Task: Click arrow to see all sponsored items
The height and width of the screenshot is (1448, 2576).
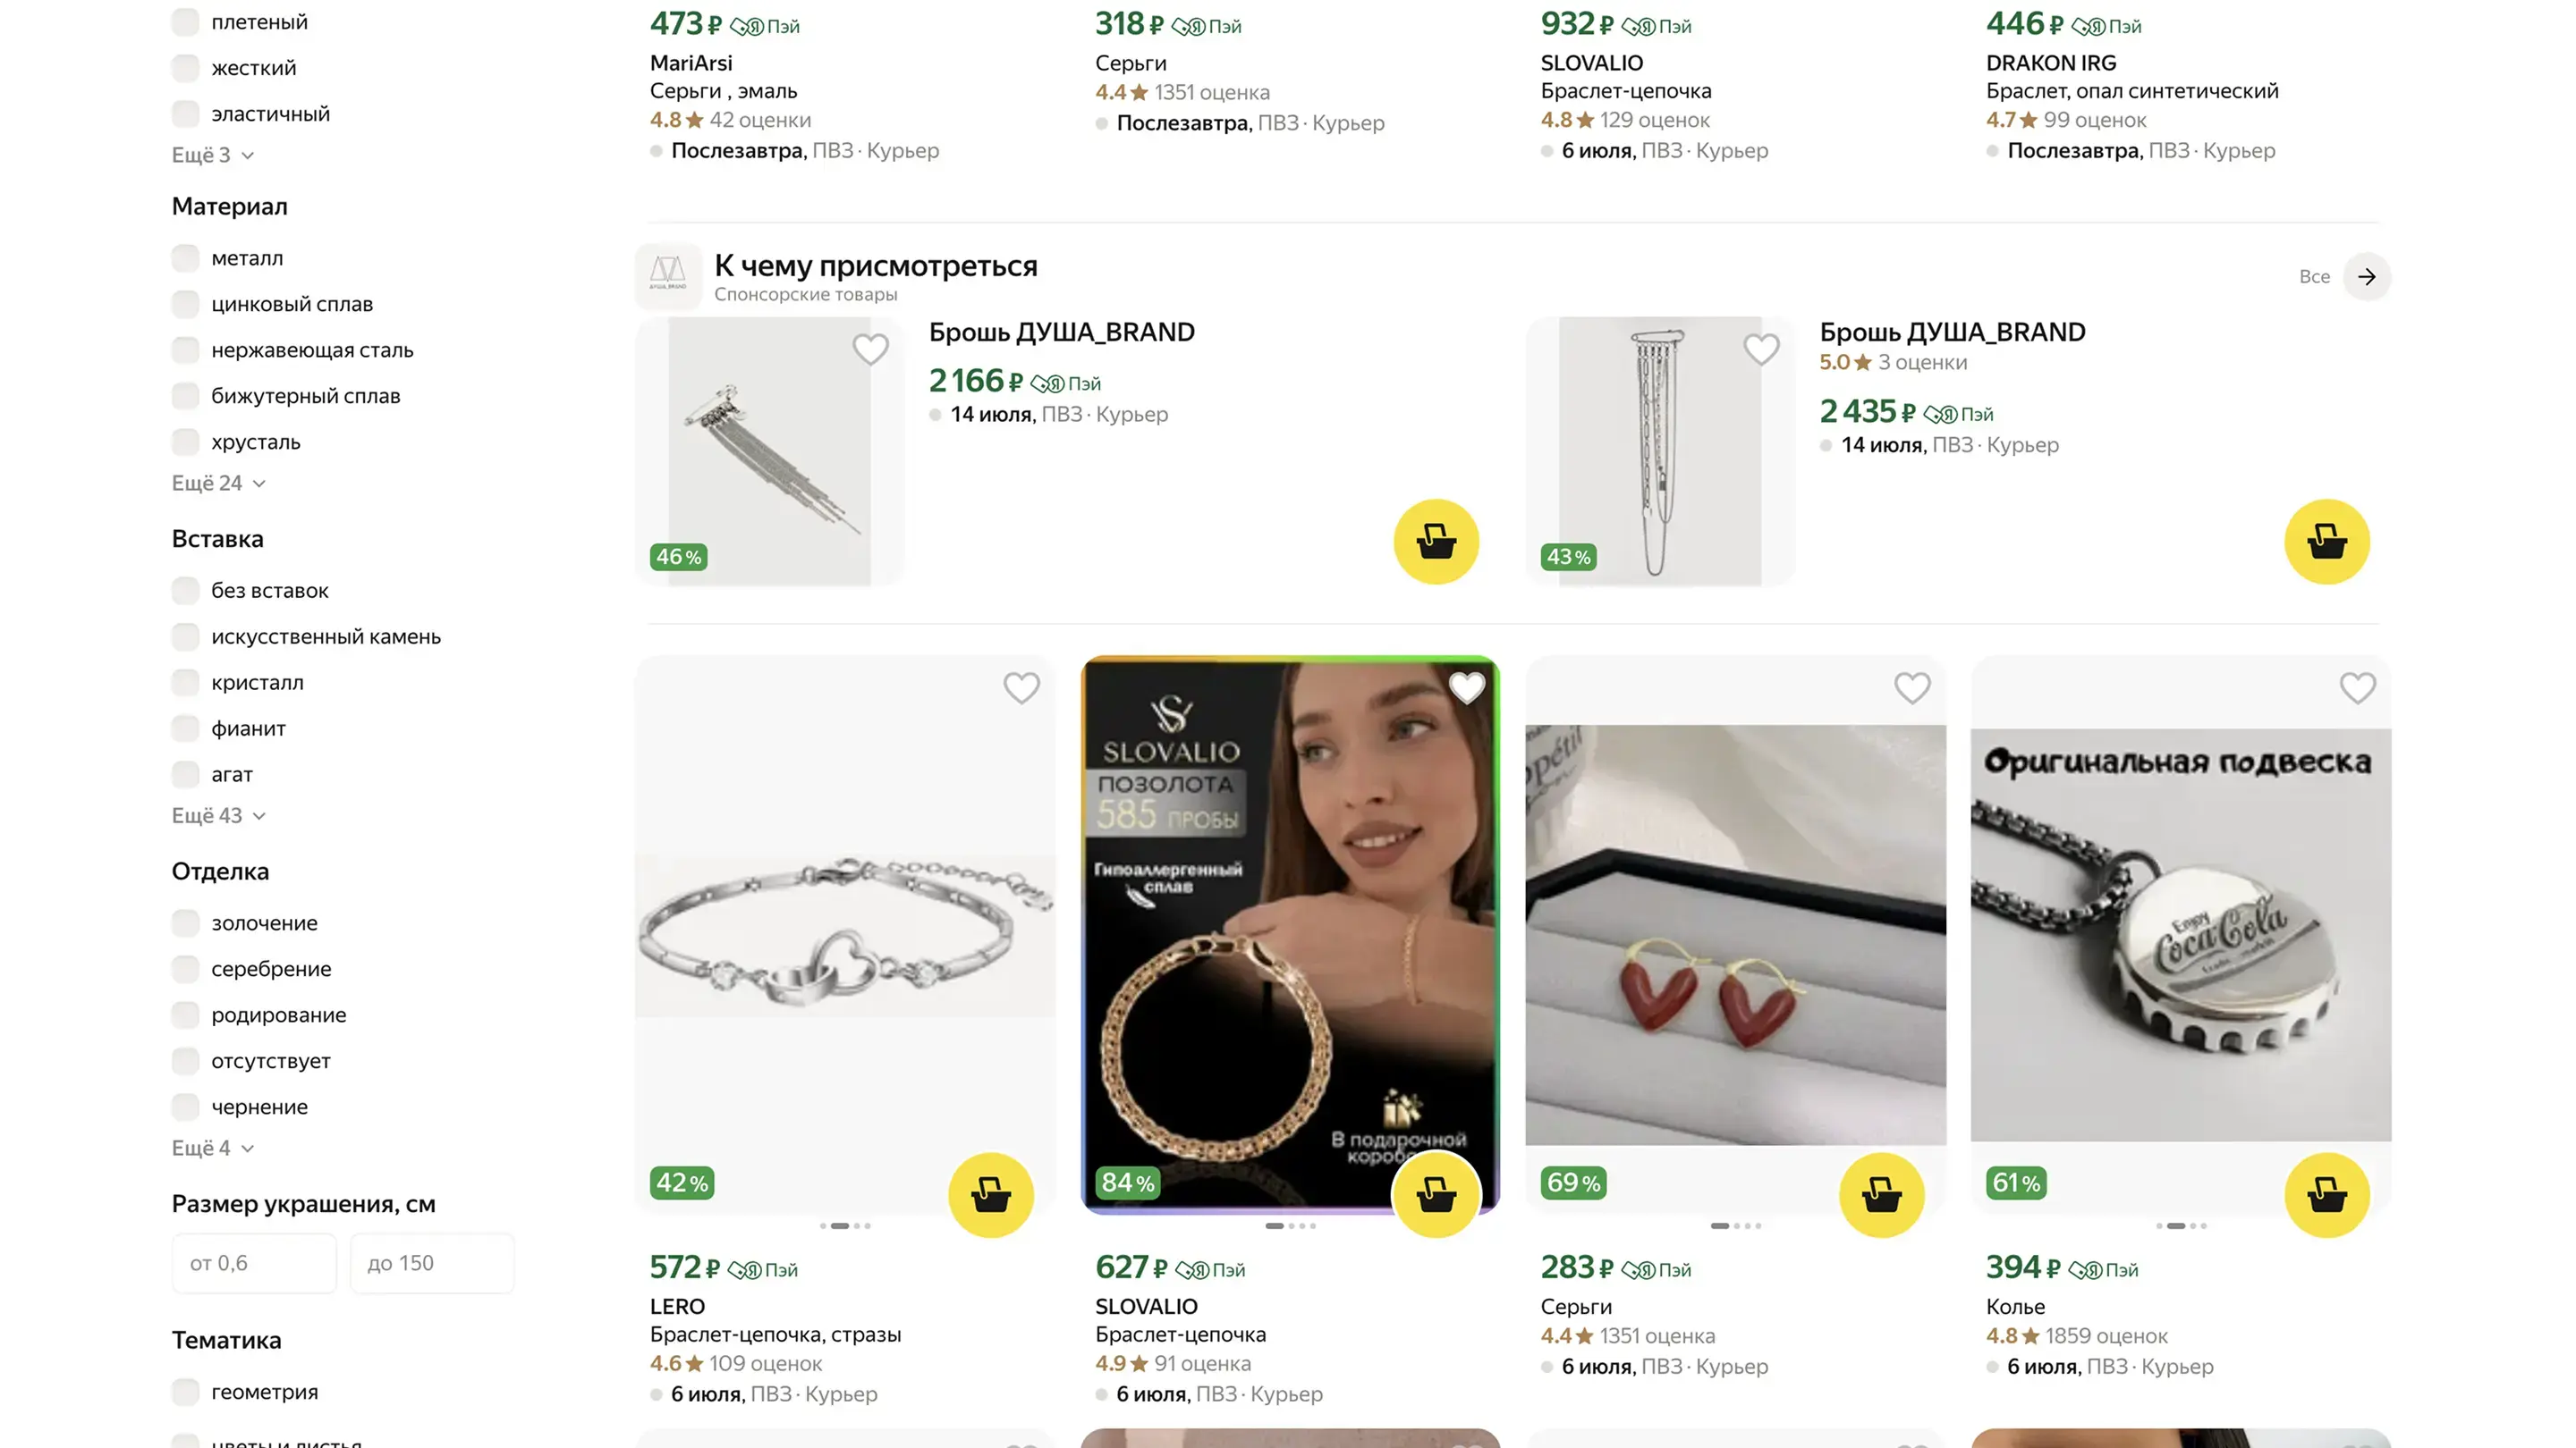Action: pyautogui.click(x=2366, y=277)
